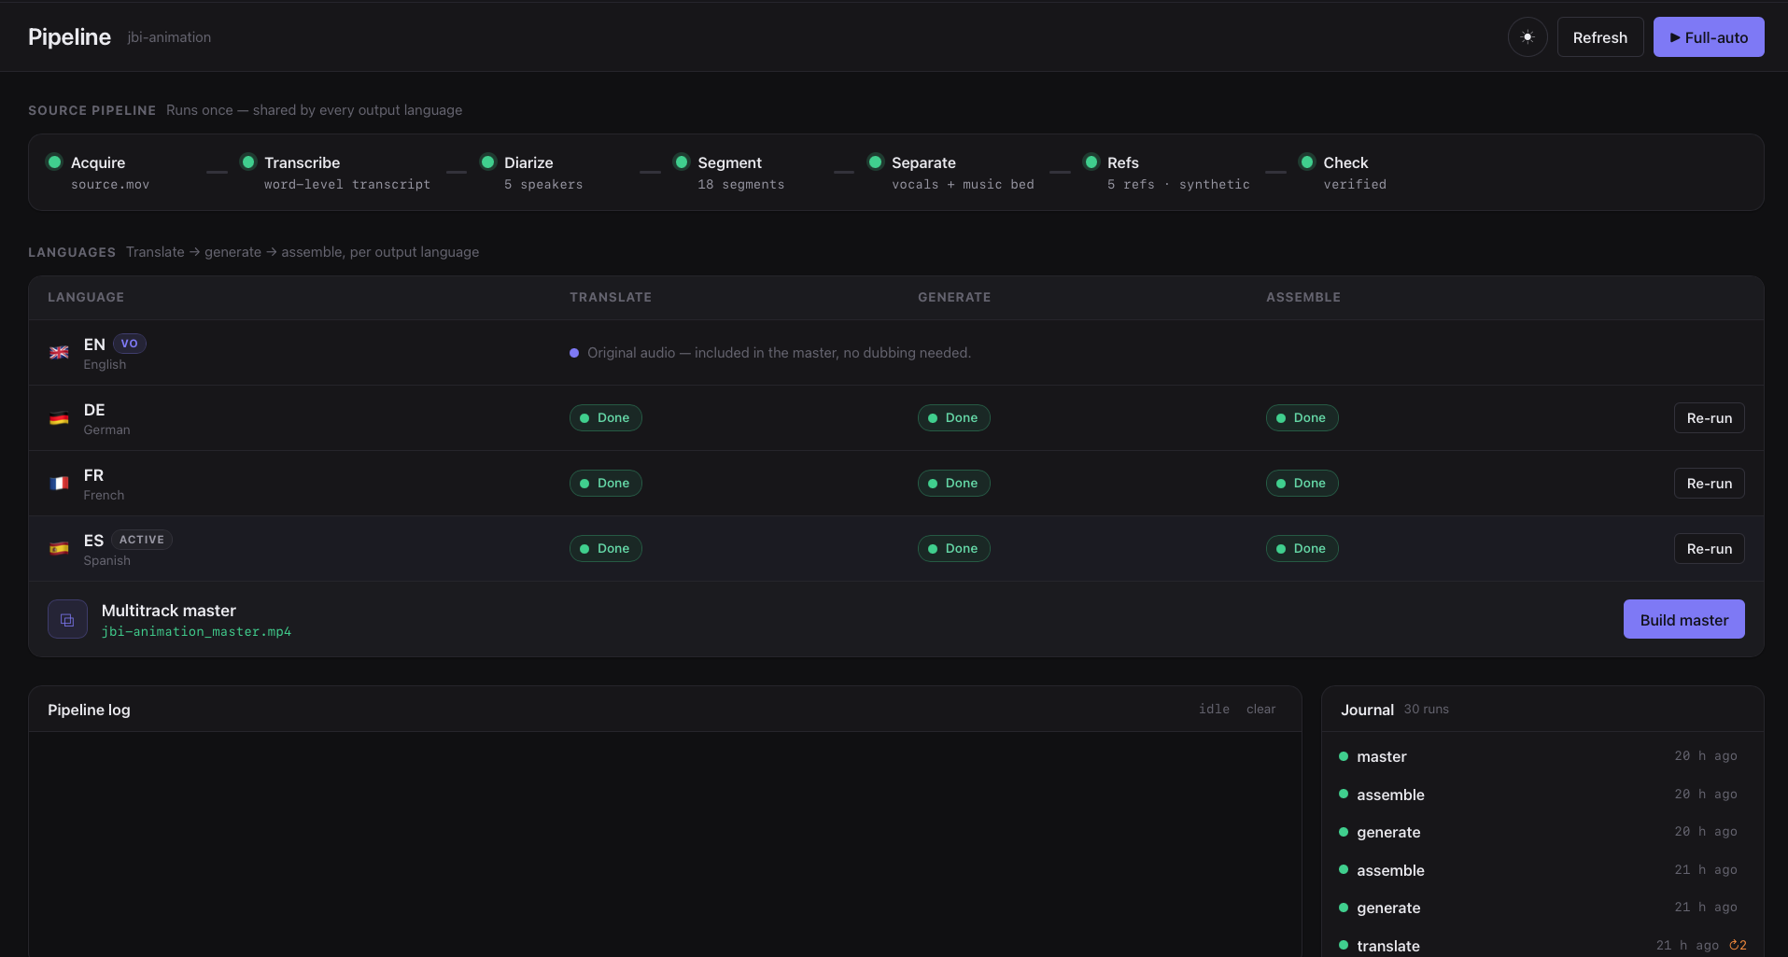The image size is (1788, 957).
Task: Click the Spanish Translate Done status
Action: click(x=606, y=549)
